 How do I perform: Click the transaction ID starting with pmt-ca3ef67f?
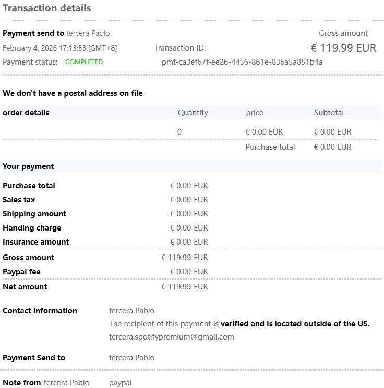click(x=242, y=62)
